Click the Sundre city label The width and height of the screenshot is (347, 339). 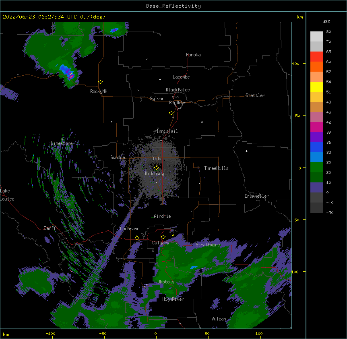click(118, 157)
